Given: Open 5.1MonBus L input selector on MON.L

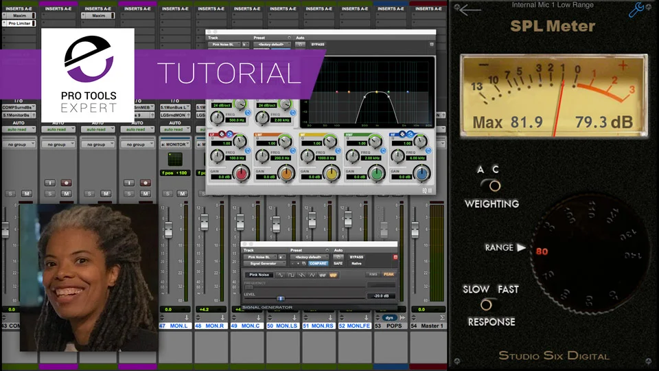Looking at the screenshot, I should point(175,108).
